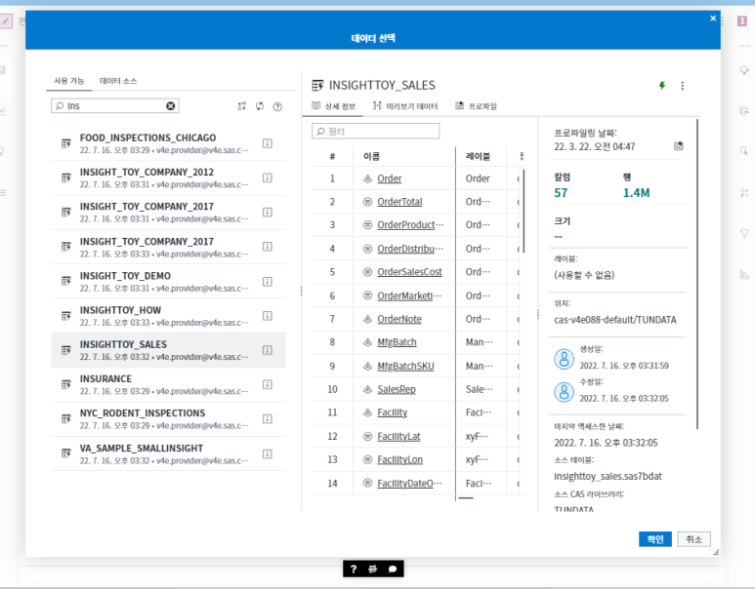This screenshot has height=589, width=755.
Task: Click creator user avatar next to 생성일
Action: pos(564,359)
